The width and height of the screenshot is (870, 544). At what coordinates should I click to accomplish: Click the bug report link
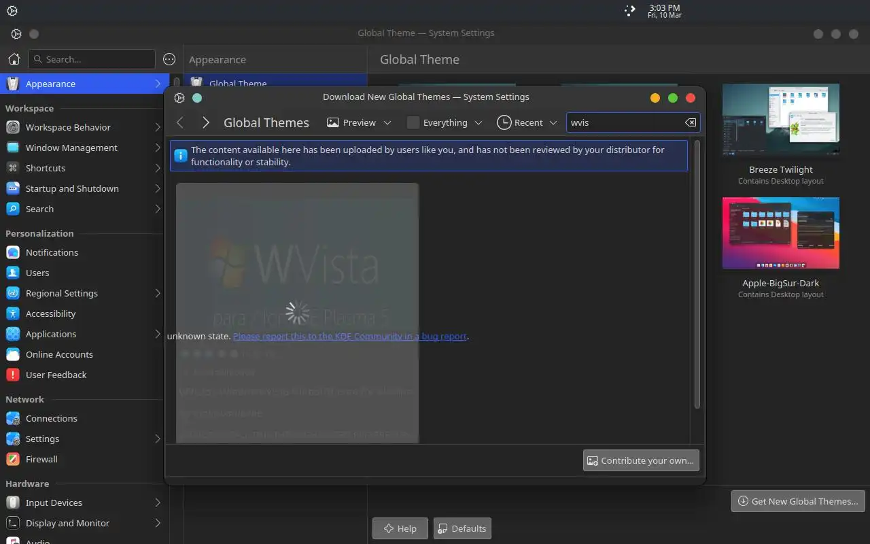[350, 336]
